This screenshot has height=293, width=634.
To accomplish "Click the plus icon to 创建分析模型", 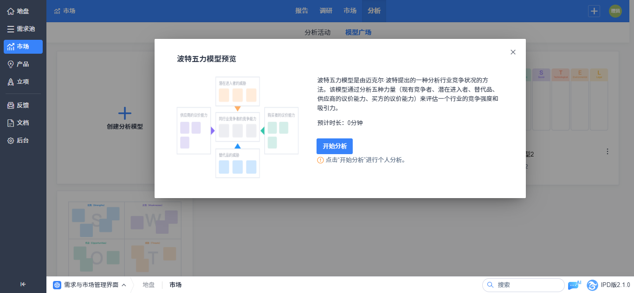I will point(125,113).
